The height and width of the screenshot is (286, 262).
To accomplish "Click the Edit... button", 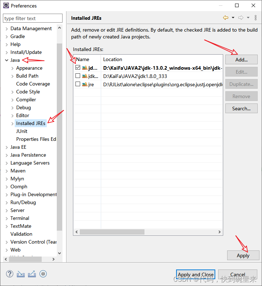I will (242, 72).
